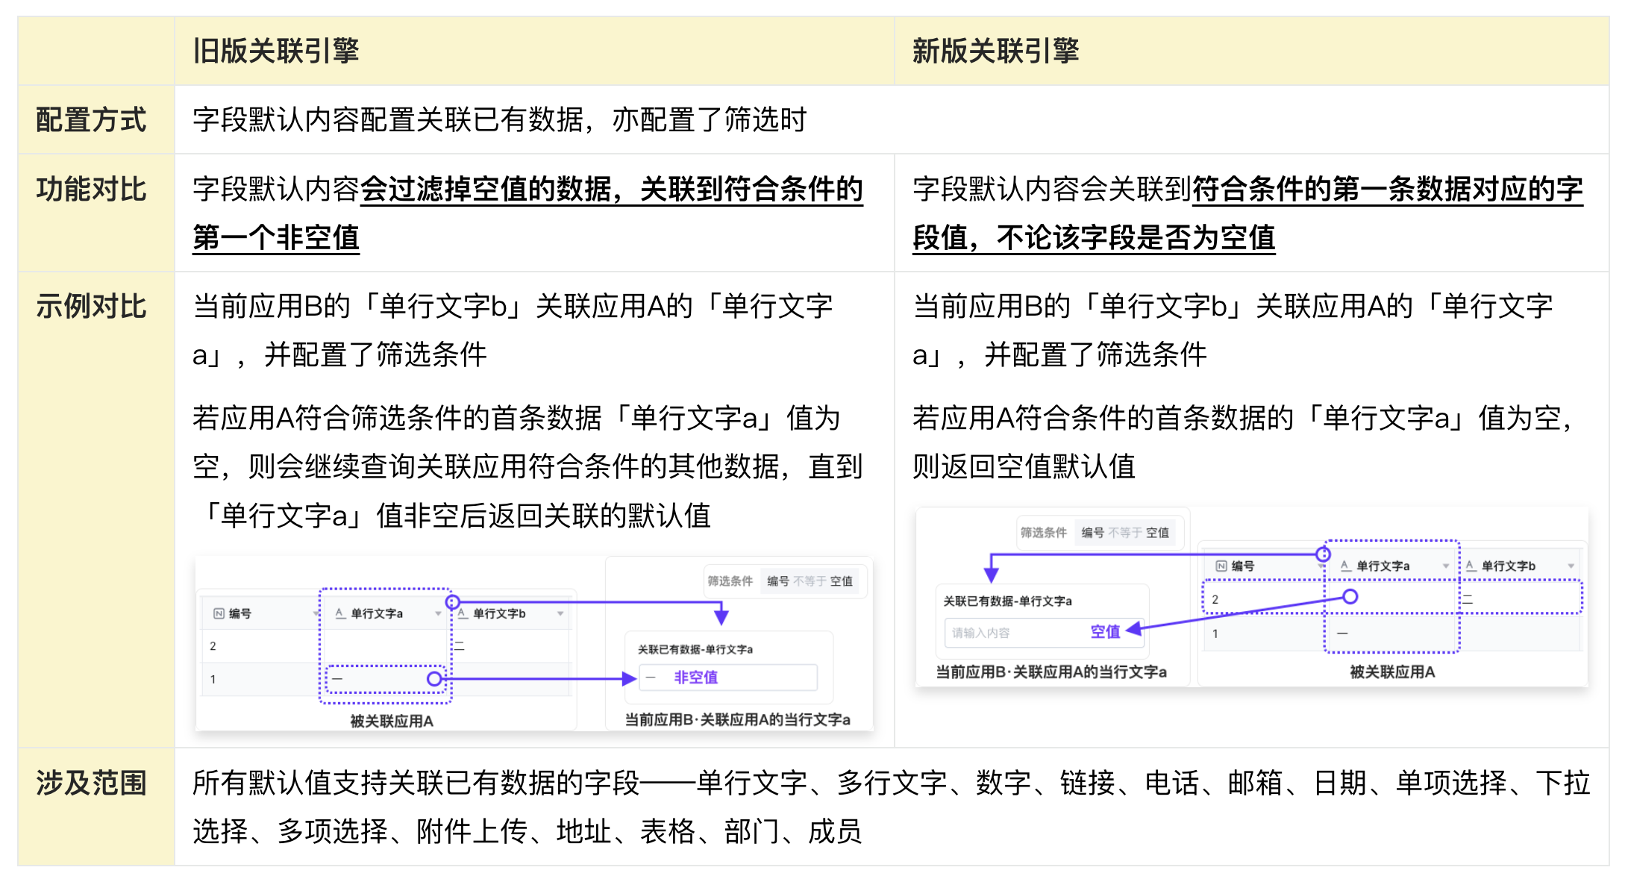
Task: Click 当前应用B caption in 旧版 diagram
Action: coord(737,719)
